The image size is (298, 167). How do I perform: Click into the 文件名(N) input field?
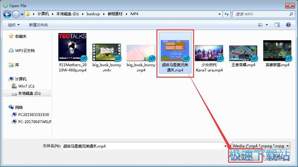[143, 146]
